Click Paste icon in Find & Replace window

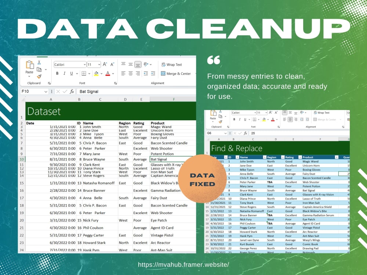pos(213,113)
